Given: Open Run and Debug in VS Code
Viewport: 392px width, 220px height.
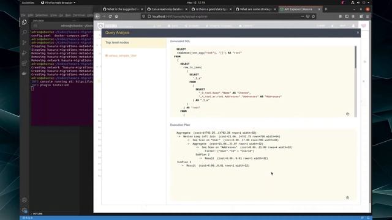Looking at the screenshot, I should click(x=24, y=53).
